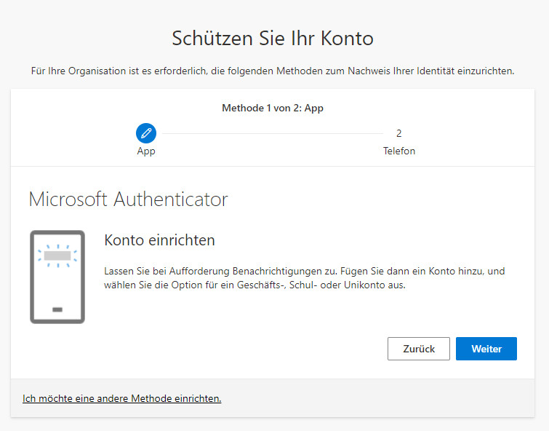This screenshot has height=431, width=549.
Task: Open "Ich möchte eine andere Methode einrichten" link
Action: click(x=122, y=398)
